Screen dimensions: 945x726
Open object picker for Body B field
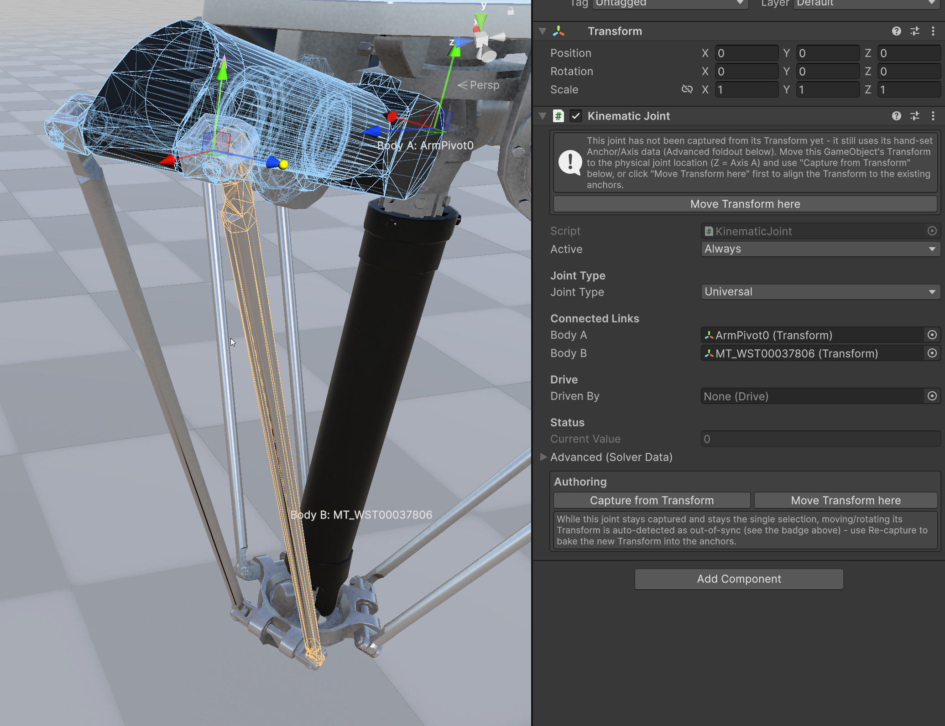(932, 353)
